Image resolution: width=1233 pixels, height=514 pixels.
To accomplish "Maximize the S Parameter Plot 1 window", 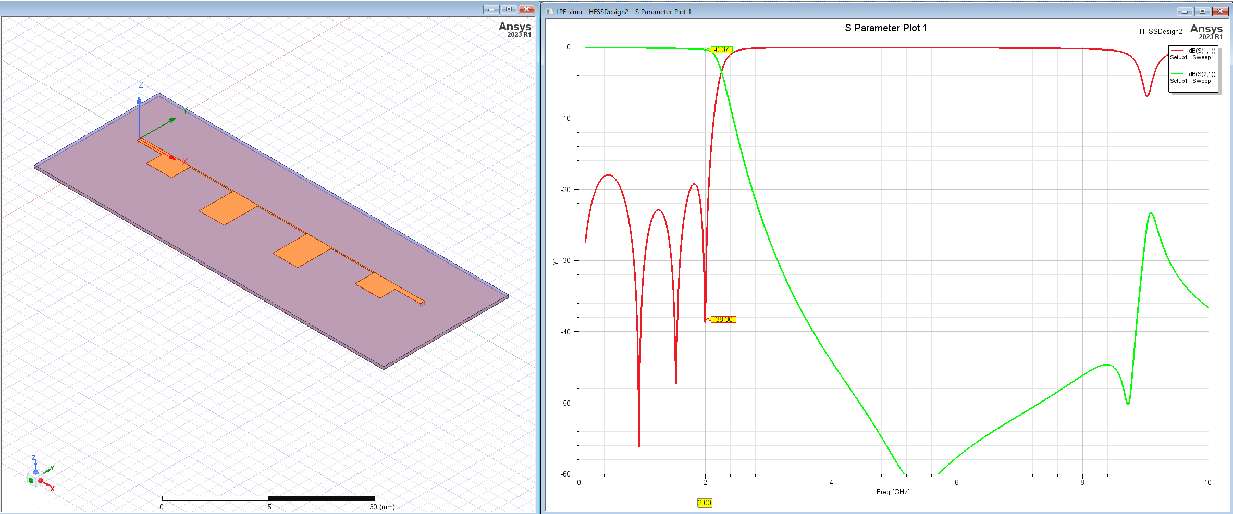I will 1202,11.
